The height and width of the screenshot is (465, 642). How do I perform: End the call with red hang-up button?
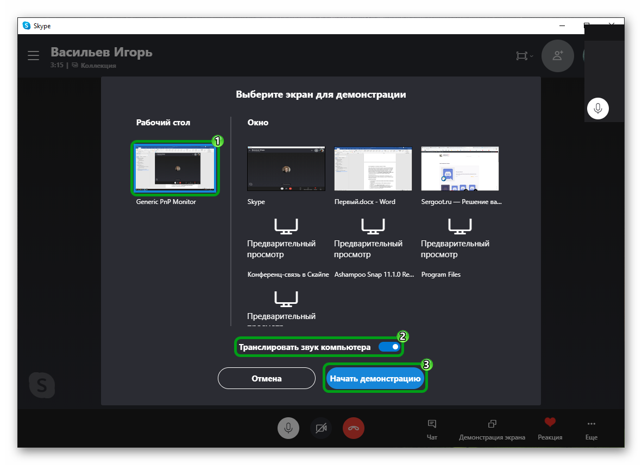click(354, 428)
